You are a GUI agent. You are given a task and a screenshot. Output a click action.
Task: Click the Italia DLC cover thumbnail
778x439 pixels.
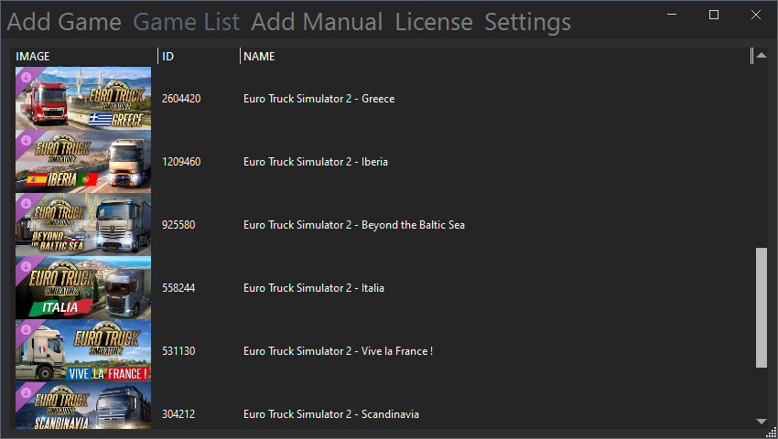click(x=83, y=288)
